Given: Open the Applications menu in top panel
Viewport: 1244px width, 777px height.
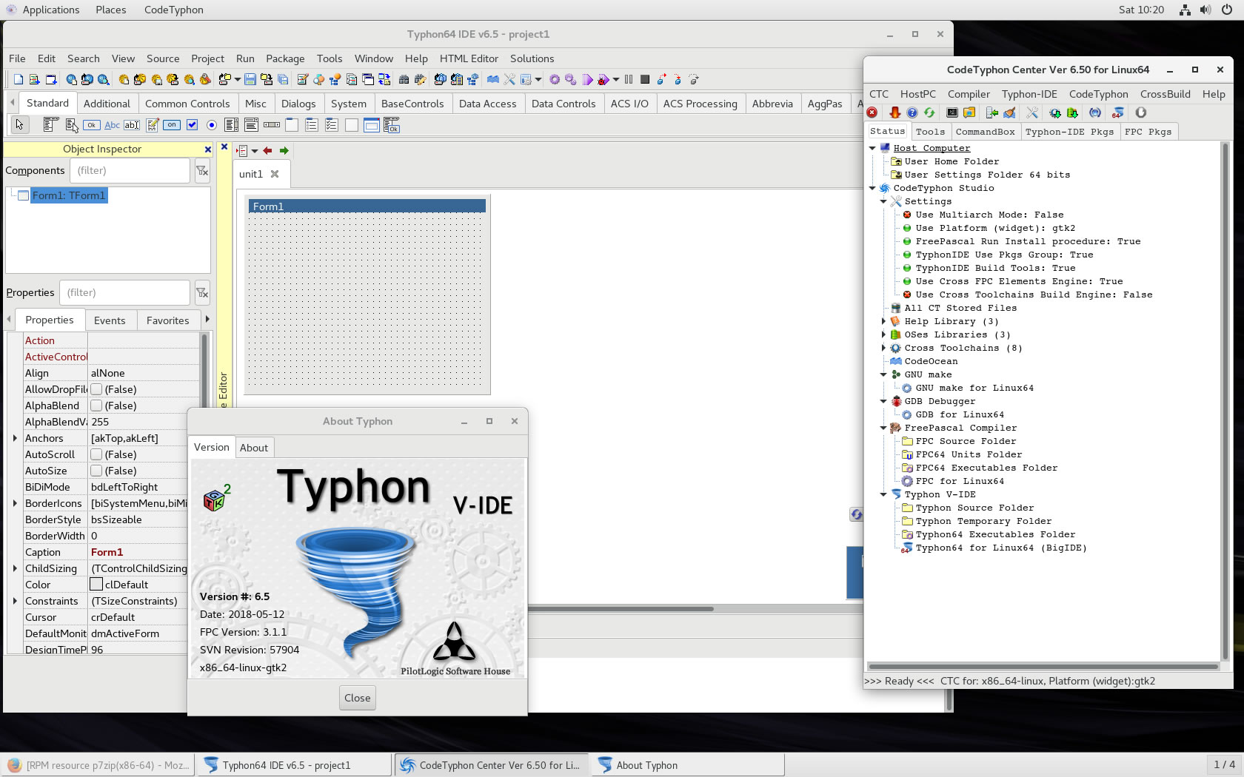Looking at the screenshot, I should click(x=50, y=10).
